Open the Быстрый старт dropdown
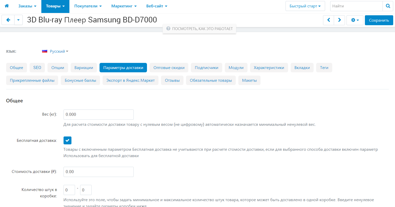The width and height of the screenshot is (395, 207). (x=305, y=6)
